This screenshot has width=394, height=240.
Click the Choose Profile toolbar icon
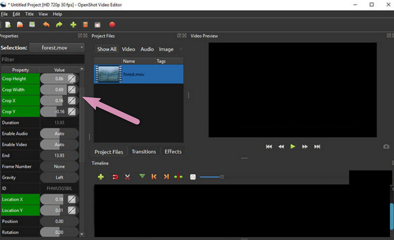[85, 25]
